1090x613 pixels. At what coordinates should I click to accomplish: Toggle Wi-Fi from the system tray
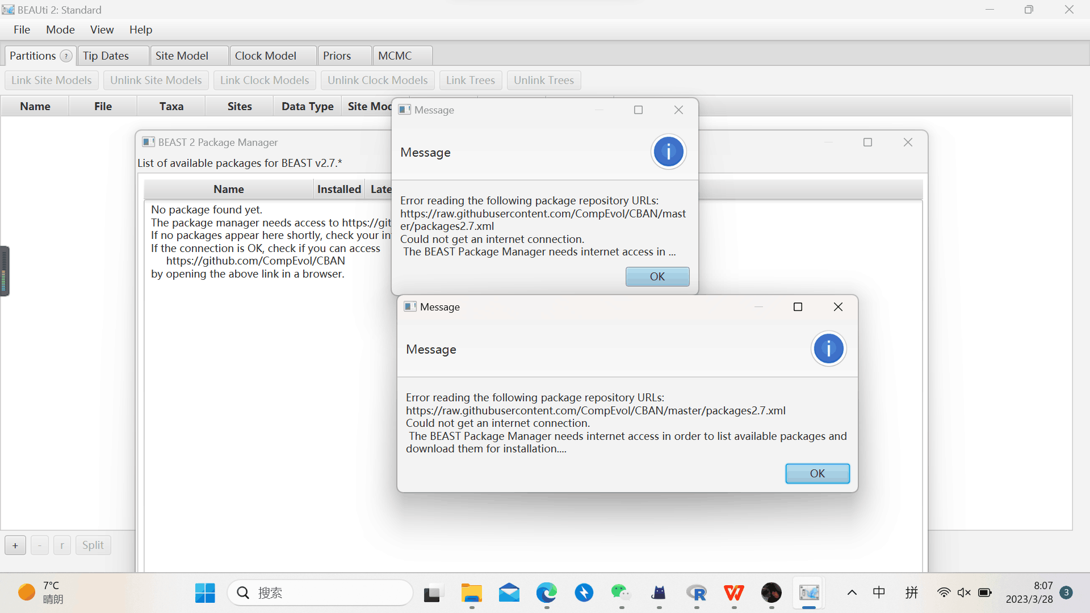[944, 592]
